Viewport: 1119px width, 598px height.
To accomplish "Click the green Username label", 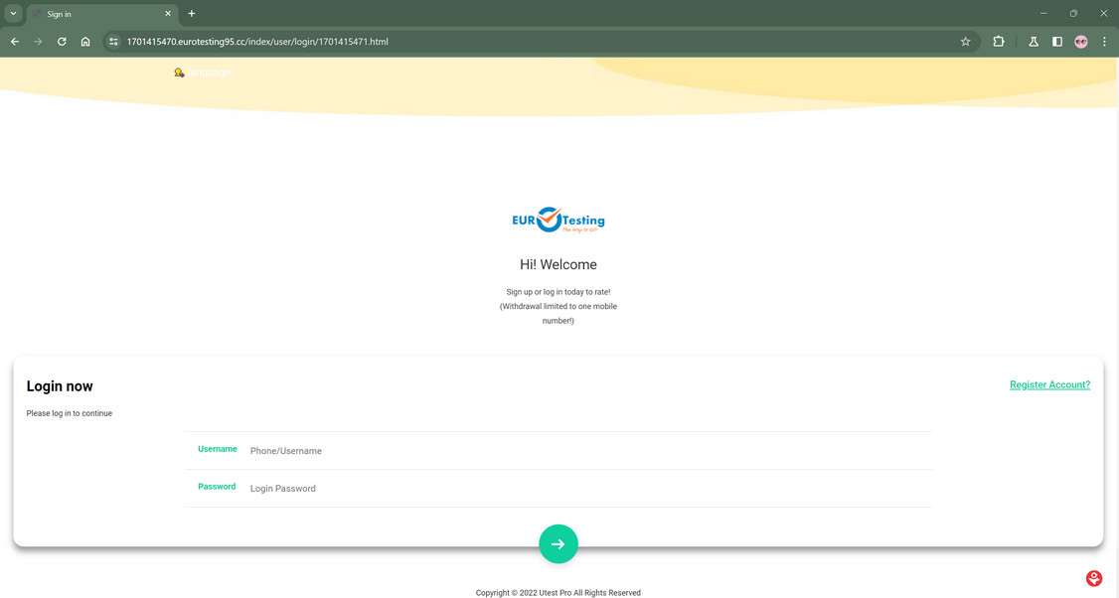I will click(217, 449).
